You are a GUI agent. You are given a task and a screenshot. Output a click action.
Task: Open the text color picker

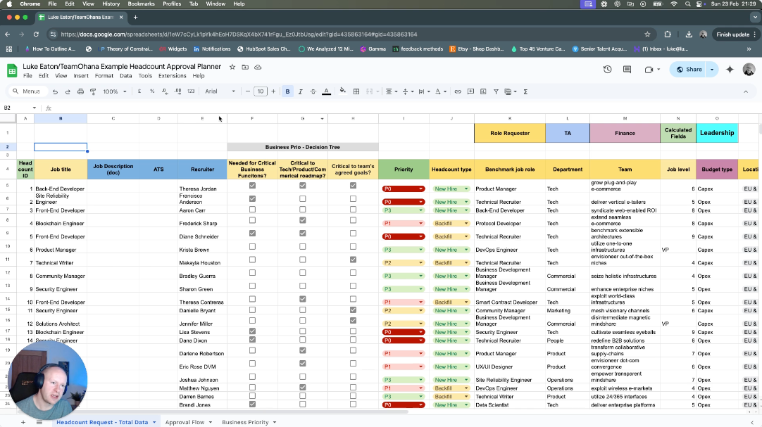click(x=326, y=91)
